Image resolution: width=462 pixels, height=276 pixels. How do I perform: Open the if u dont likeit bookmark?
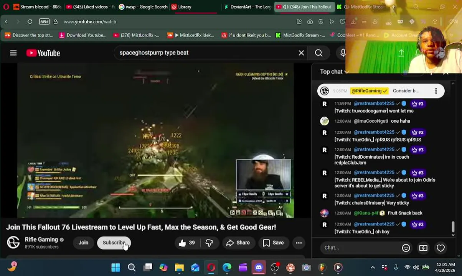pos(246,35)
